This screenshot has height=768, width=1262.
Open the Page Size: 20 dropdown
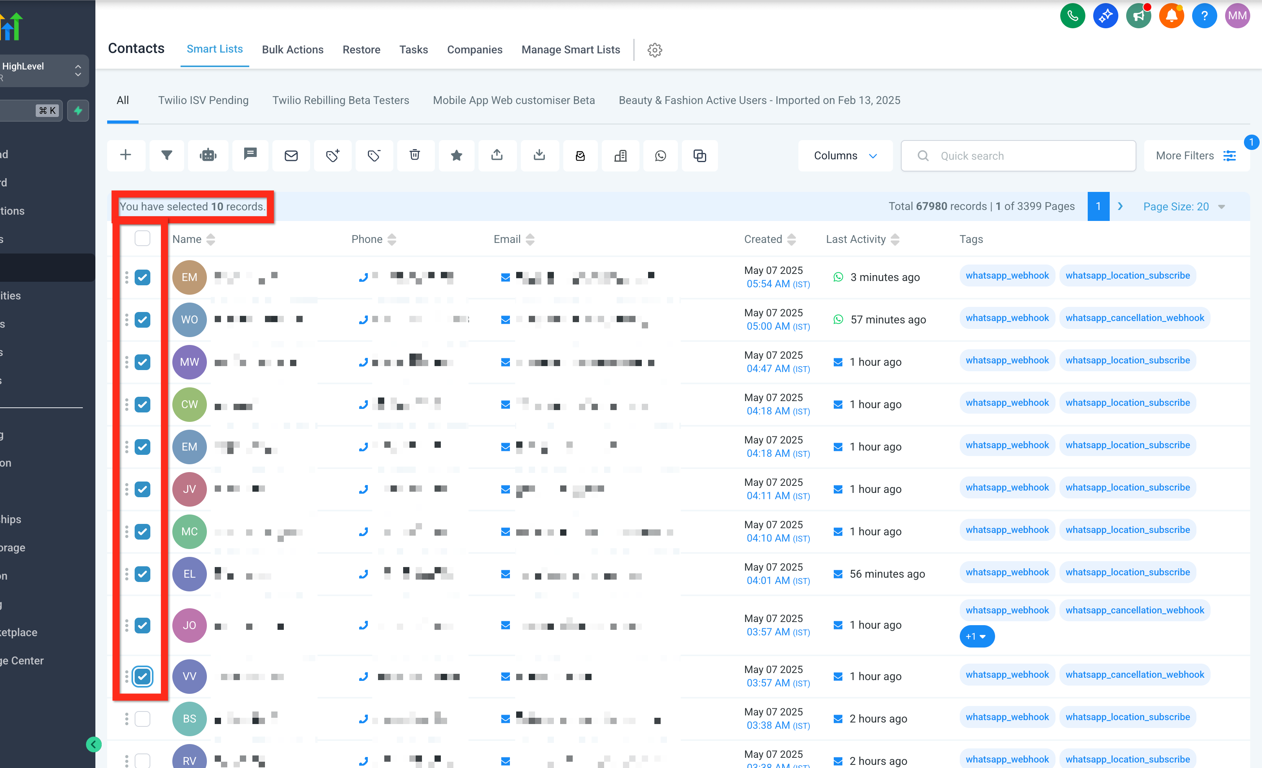(1183, 206)
